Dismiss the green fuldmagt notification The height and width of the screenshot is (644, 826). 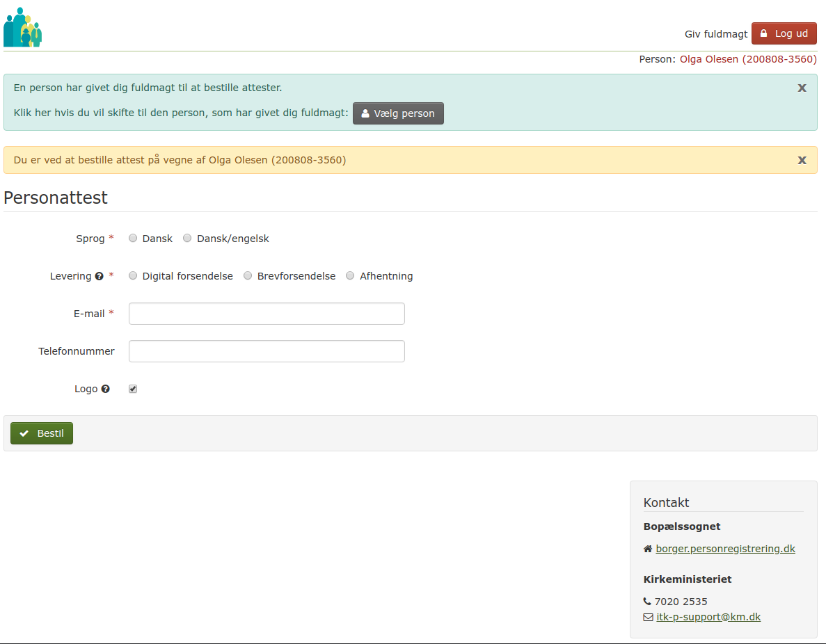pos(802,88)
